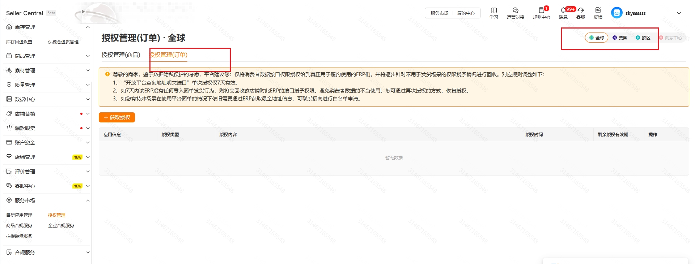Click the 数据中心 data icon
Image resolution: width=695 pixels, height=264 pixels.
click(x=9, y=99)
